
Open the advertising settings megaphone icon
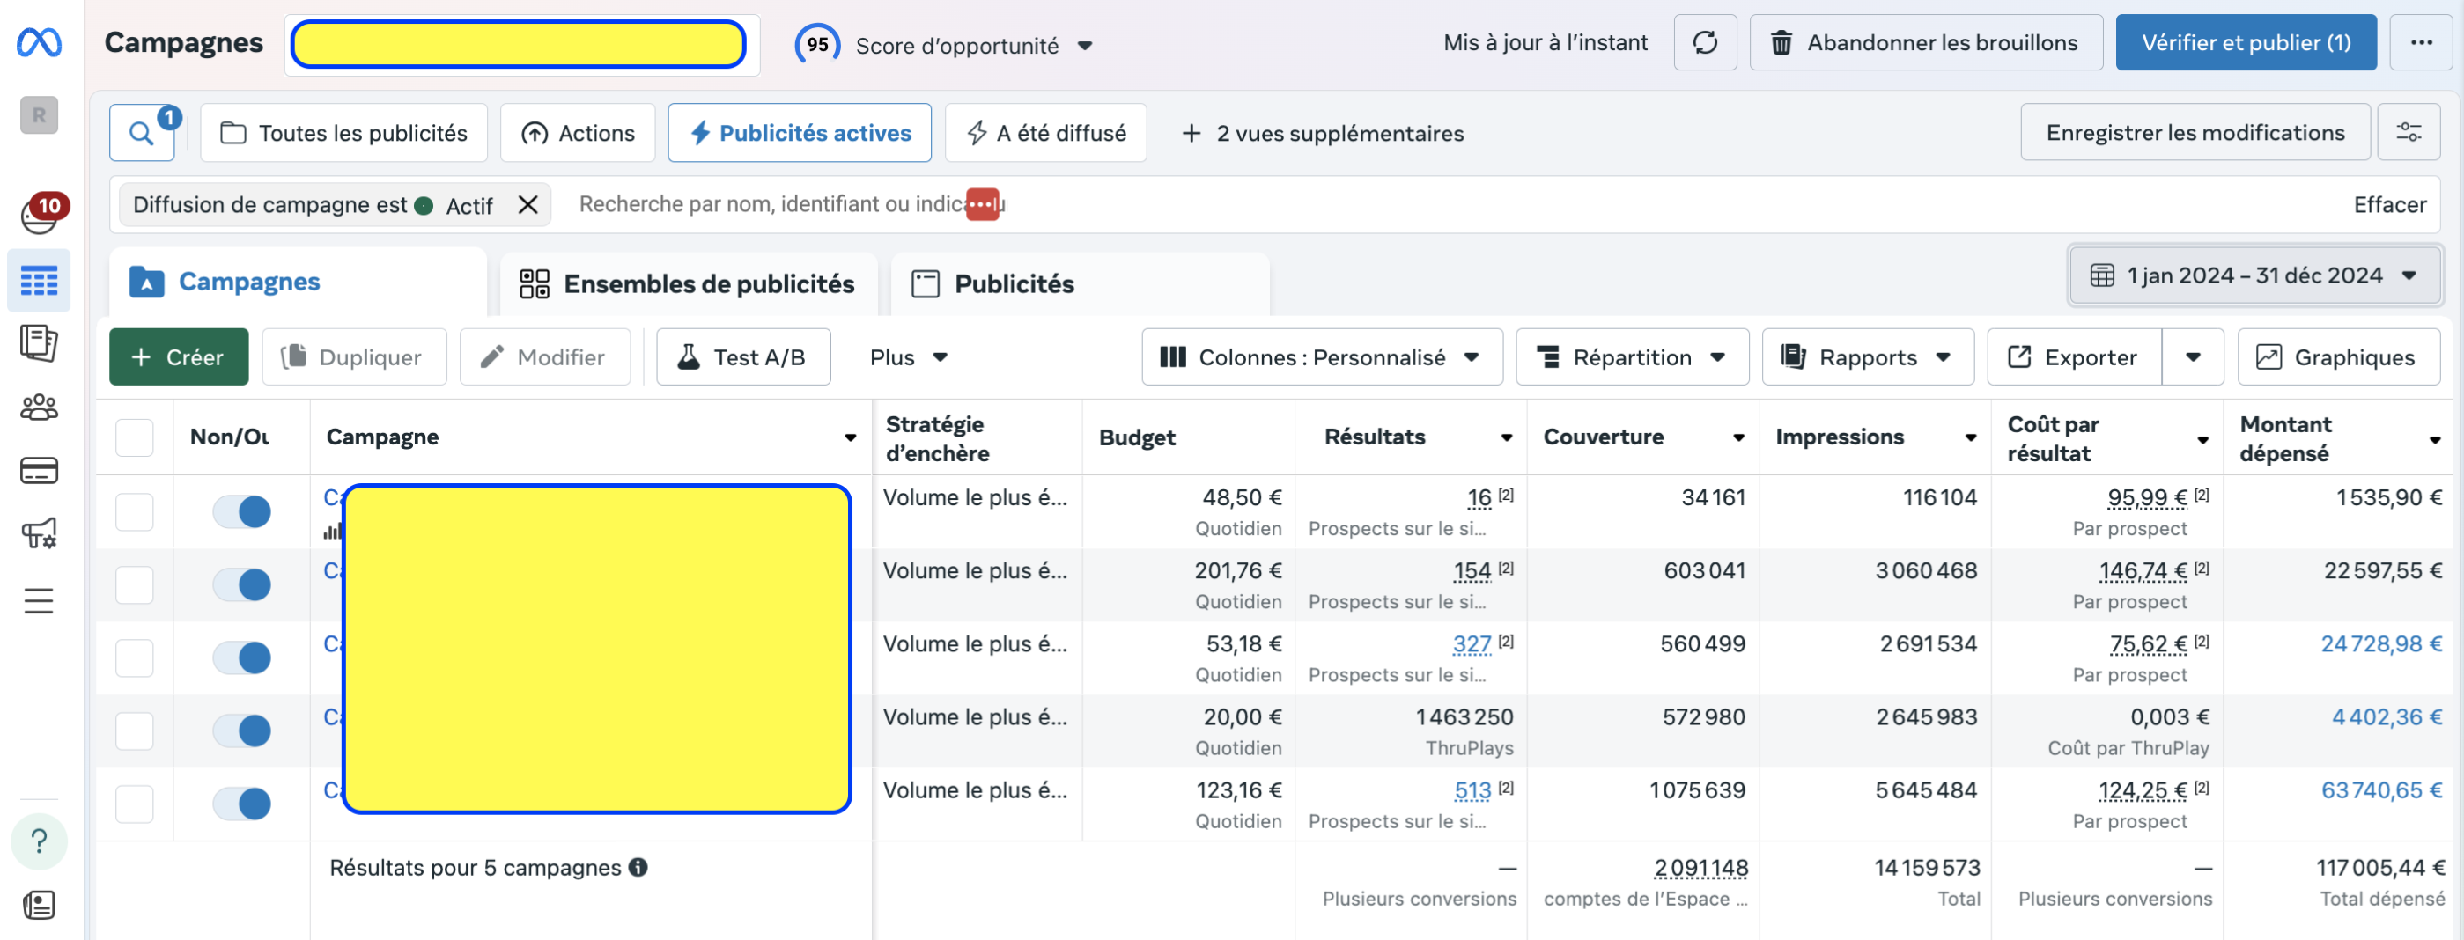point(40,532)
